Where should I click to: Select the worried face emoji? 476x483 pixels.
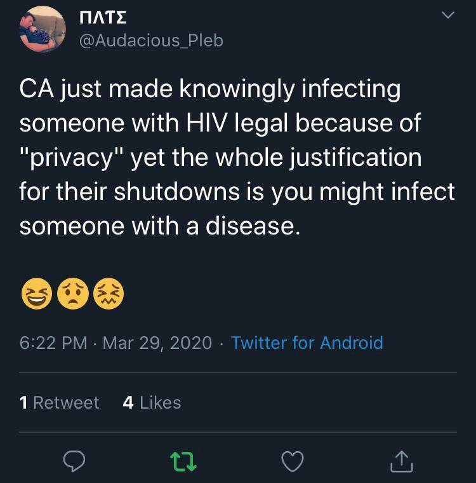pos(72,295)
